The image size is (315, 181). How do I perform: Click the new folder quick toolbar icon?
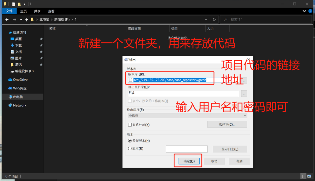click(19, 4)
